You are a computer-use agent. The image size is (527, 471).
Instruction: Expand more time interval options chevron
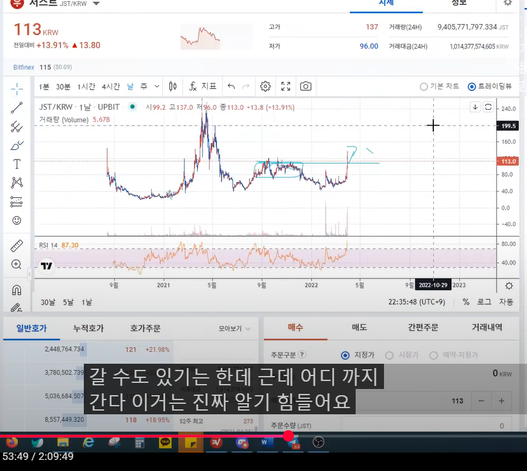[x=157, y=86]
